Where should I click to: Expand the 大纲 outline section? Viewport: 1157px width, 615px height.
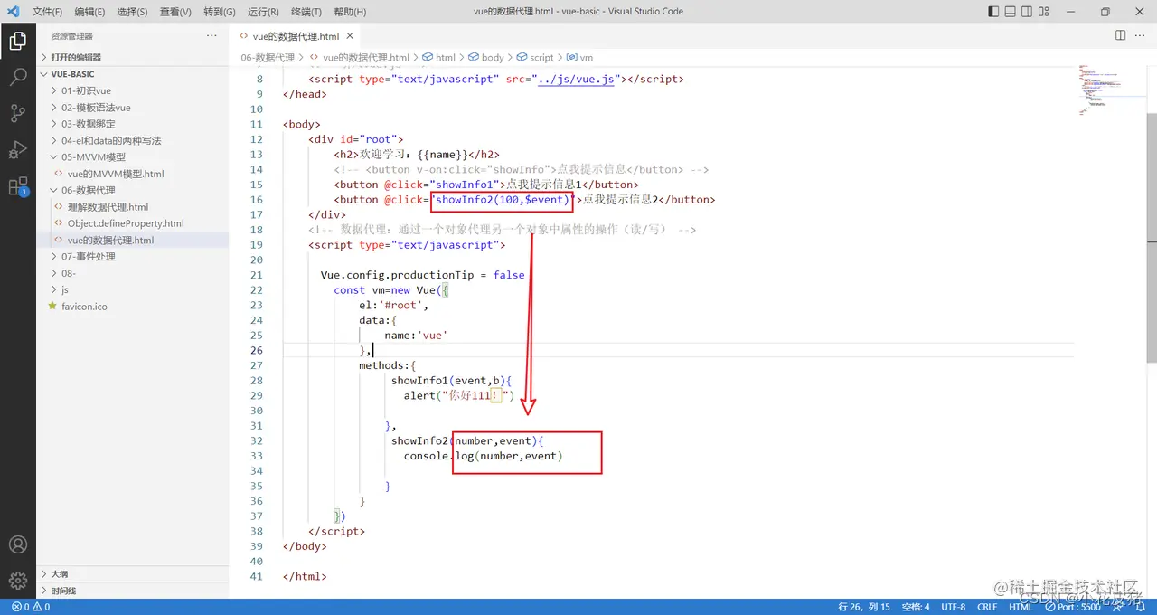[x=132, y=574]
